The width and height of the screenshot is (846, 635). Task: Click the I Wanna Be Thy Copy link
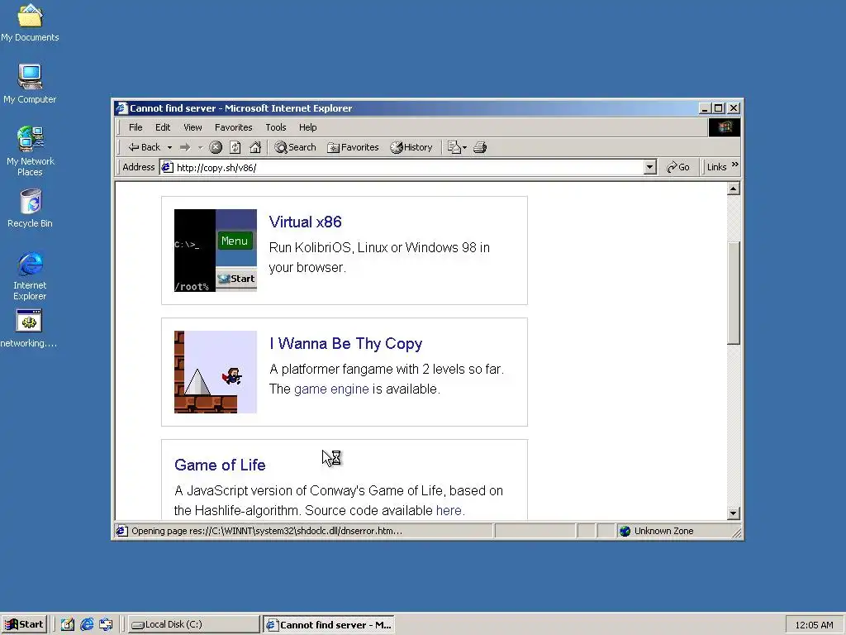point(346,343)
